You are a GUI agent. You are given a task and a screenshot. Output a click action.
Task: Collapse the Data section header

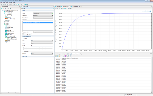pos(38,11)
